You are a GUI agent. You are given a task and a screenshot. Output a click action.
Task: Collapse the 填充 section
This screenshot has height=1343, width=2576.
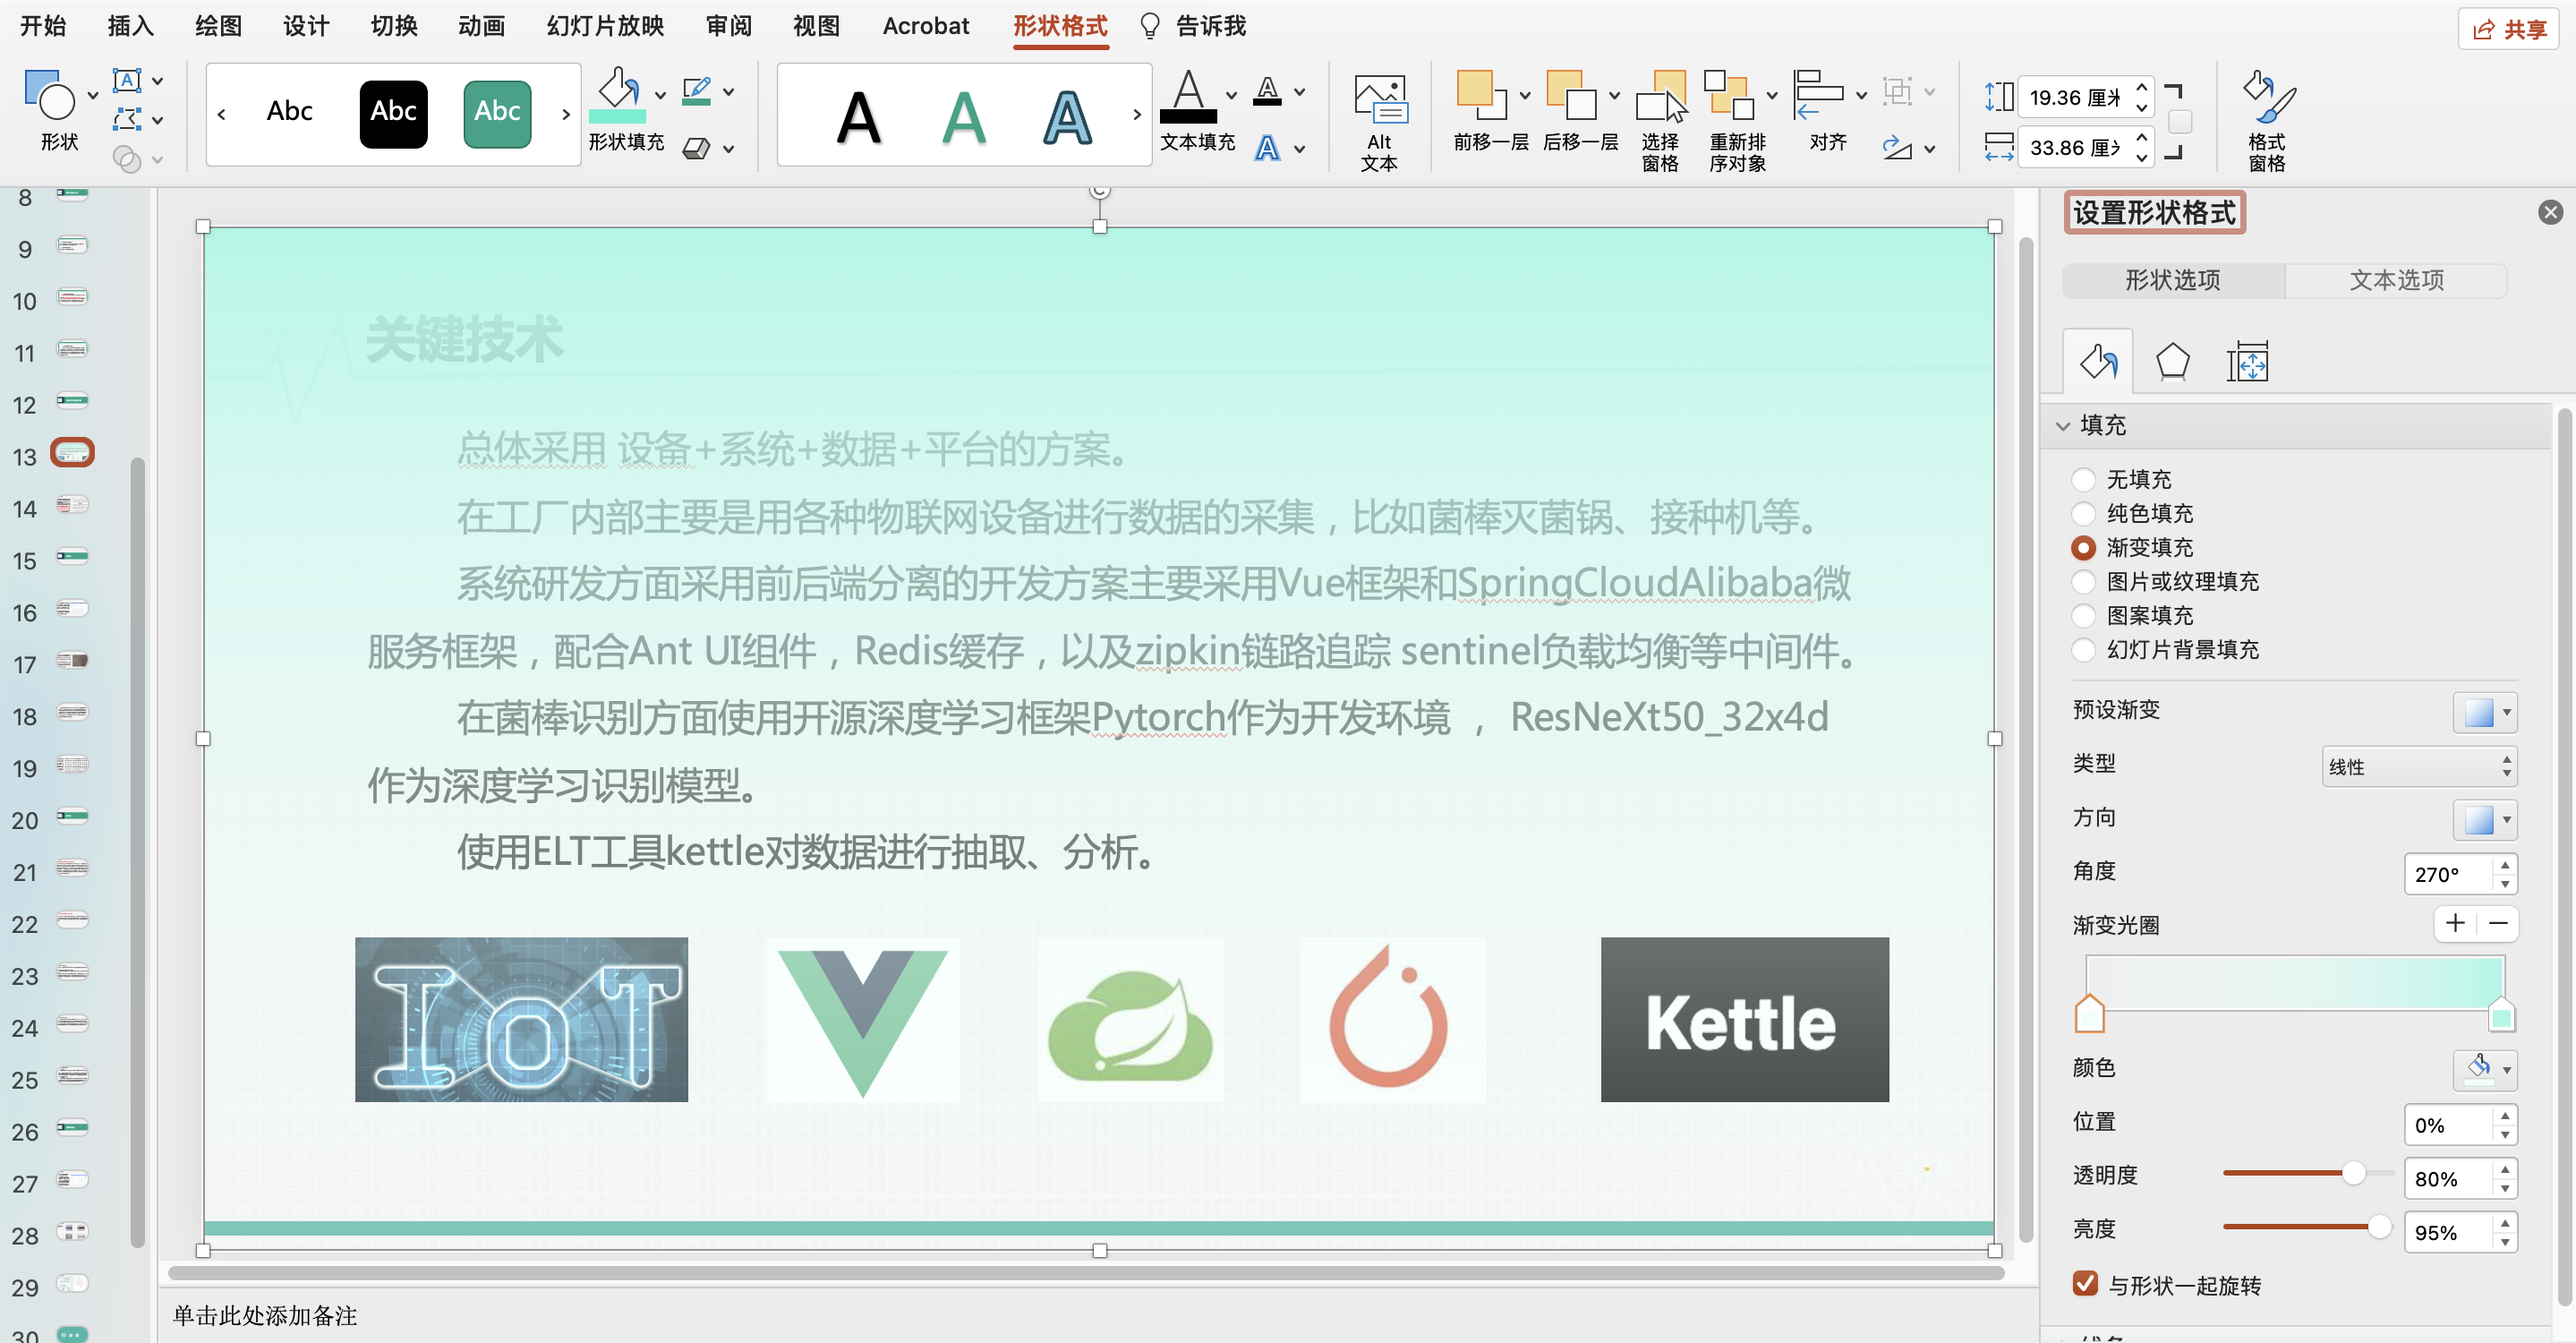coord(2062,426)
